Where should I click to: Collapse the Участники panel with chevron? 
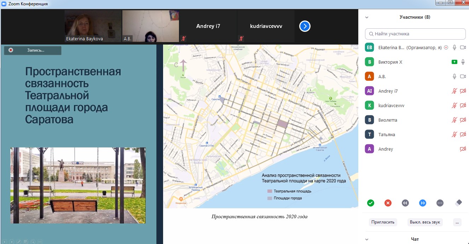click(x=367, y=17)
